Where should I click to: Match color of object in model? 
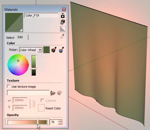coord(54,50)
